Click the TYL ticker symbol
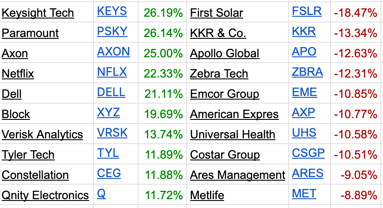The height and width of the screenshot is (208, 383). tap(108, 153)
